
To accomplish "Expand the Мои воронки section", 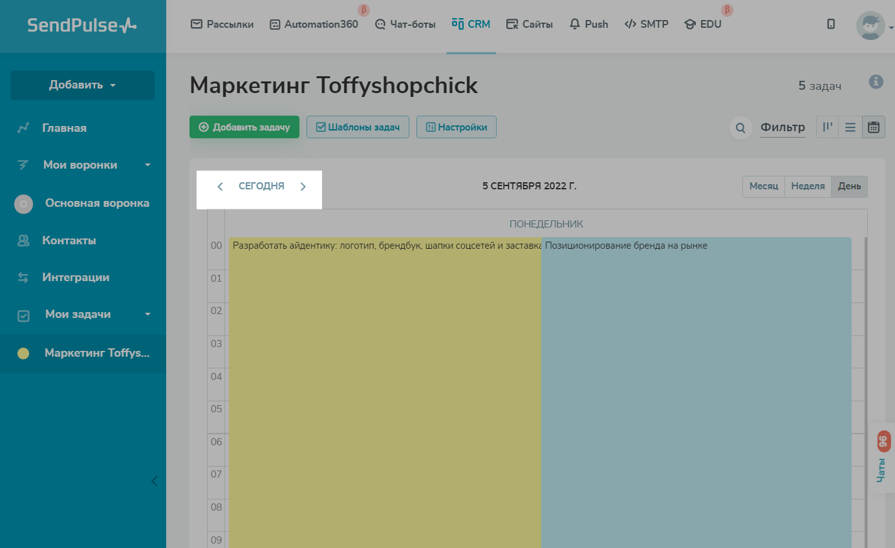I will tap(147, 165).
